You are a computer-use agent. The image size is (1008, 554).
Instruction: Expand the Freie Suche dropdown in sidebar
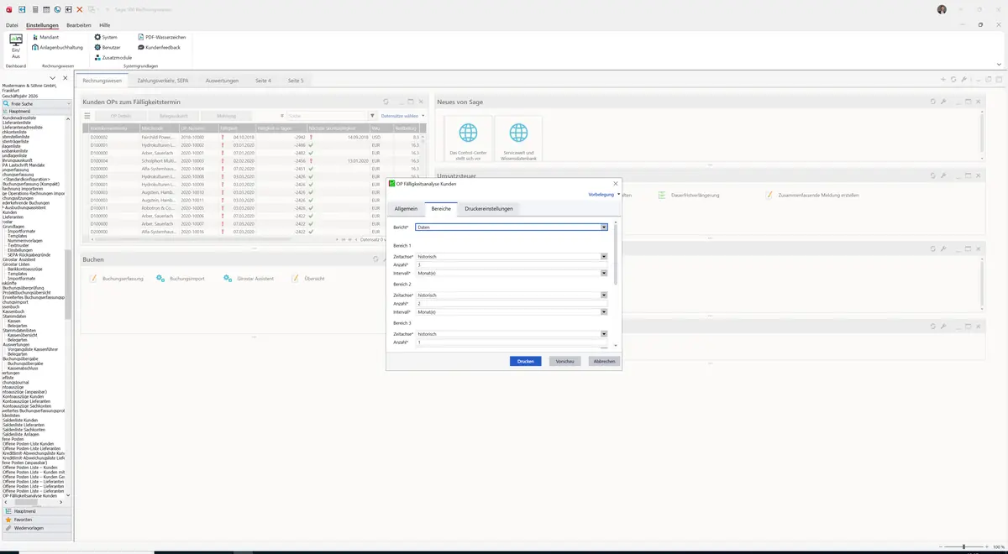pos(69,103)
